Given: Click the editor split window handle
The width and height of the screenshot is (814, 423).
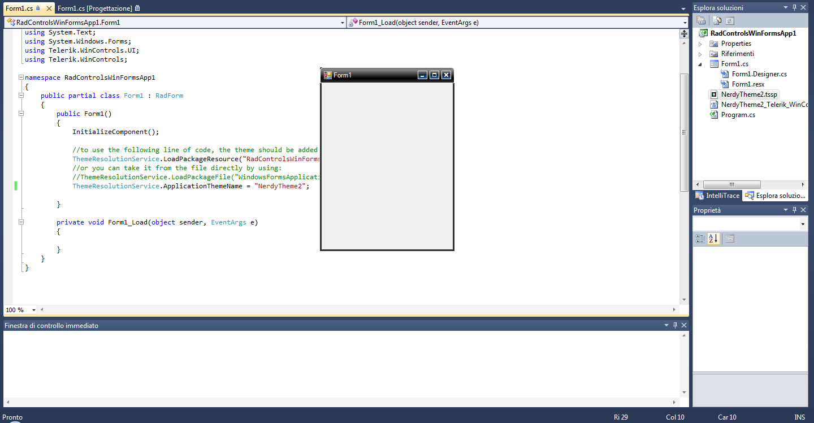Looking at the screenshot, I should click(684, 33).
